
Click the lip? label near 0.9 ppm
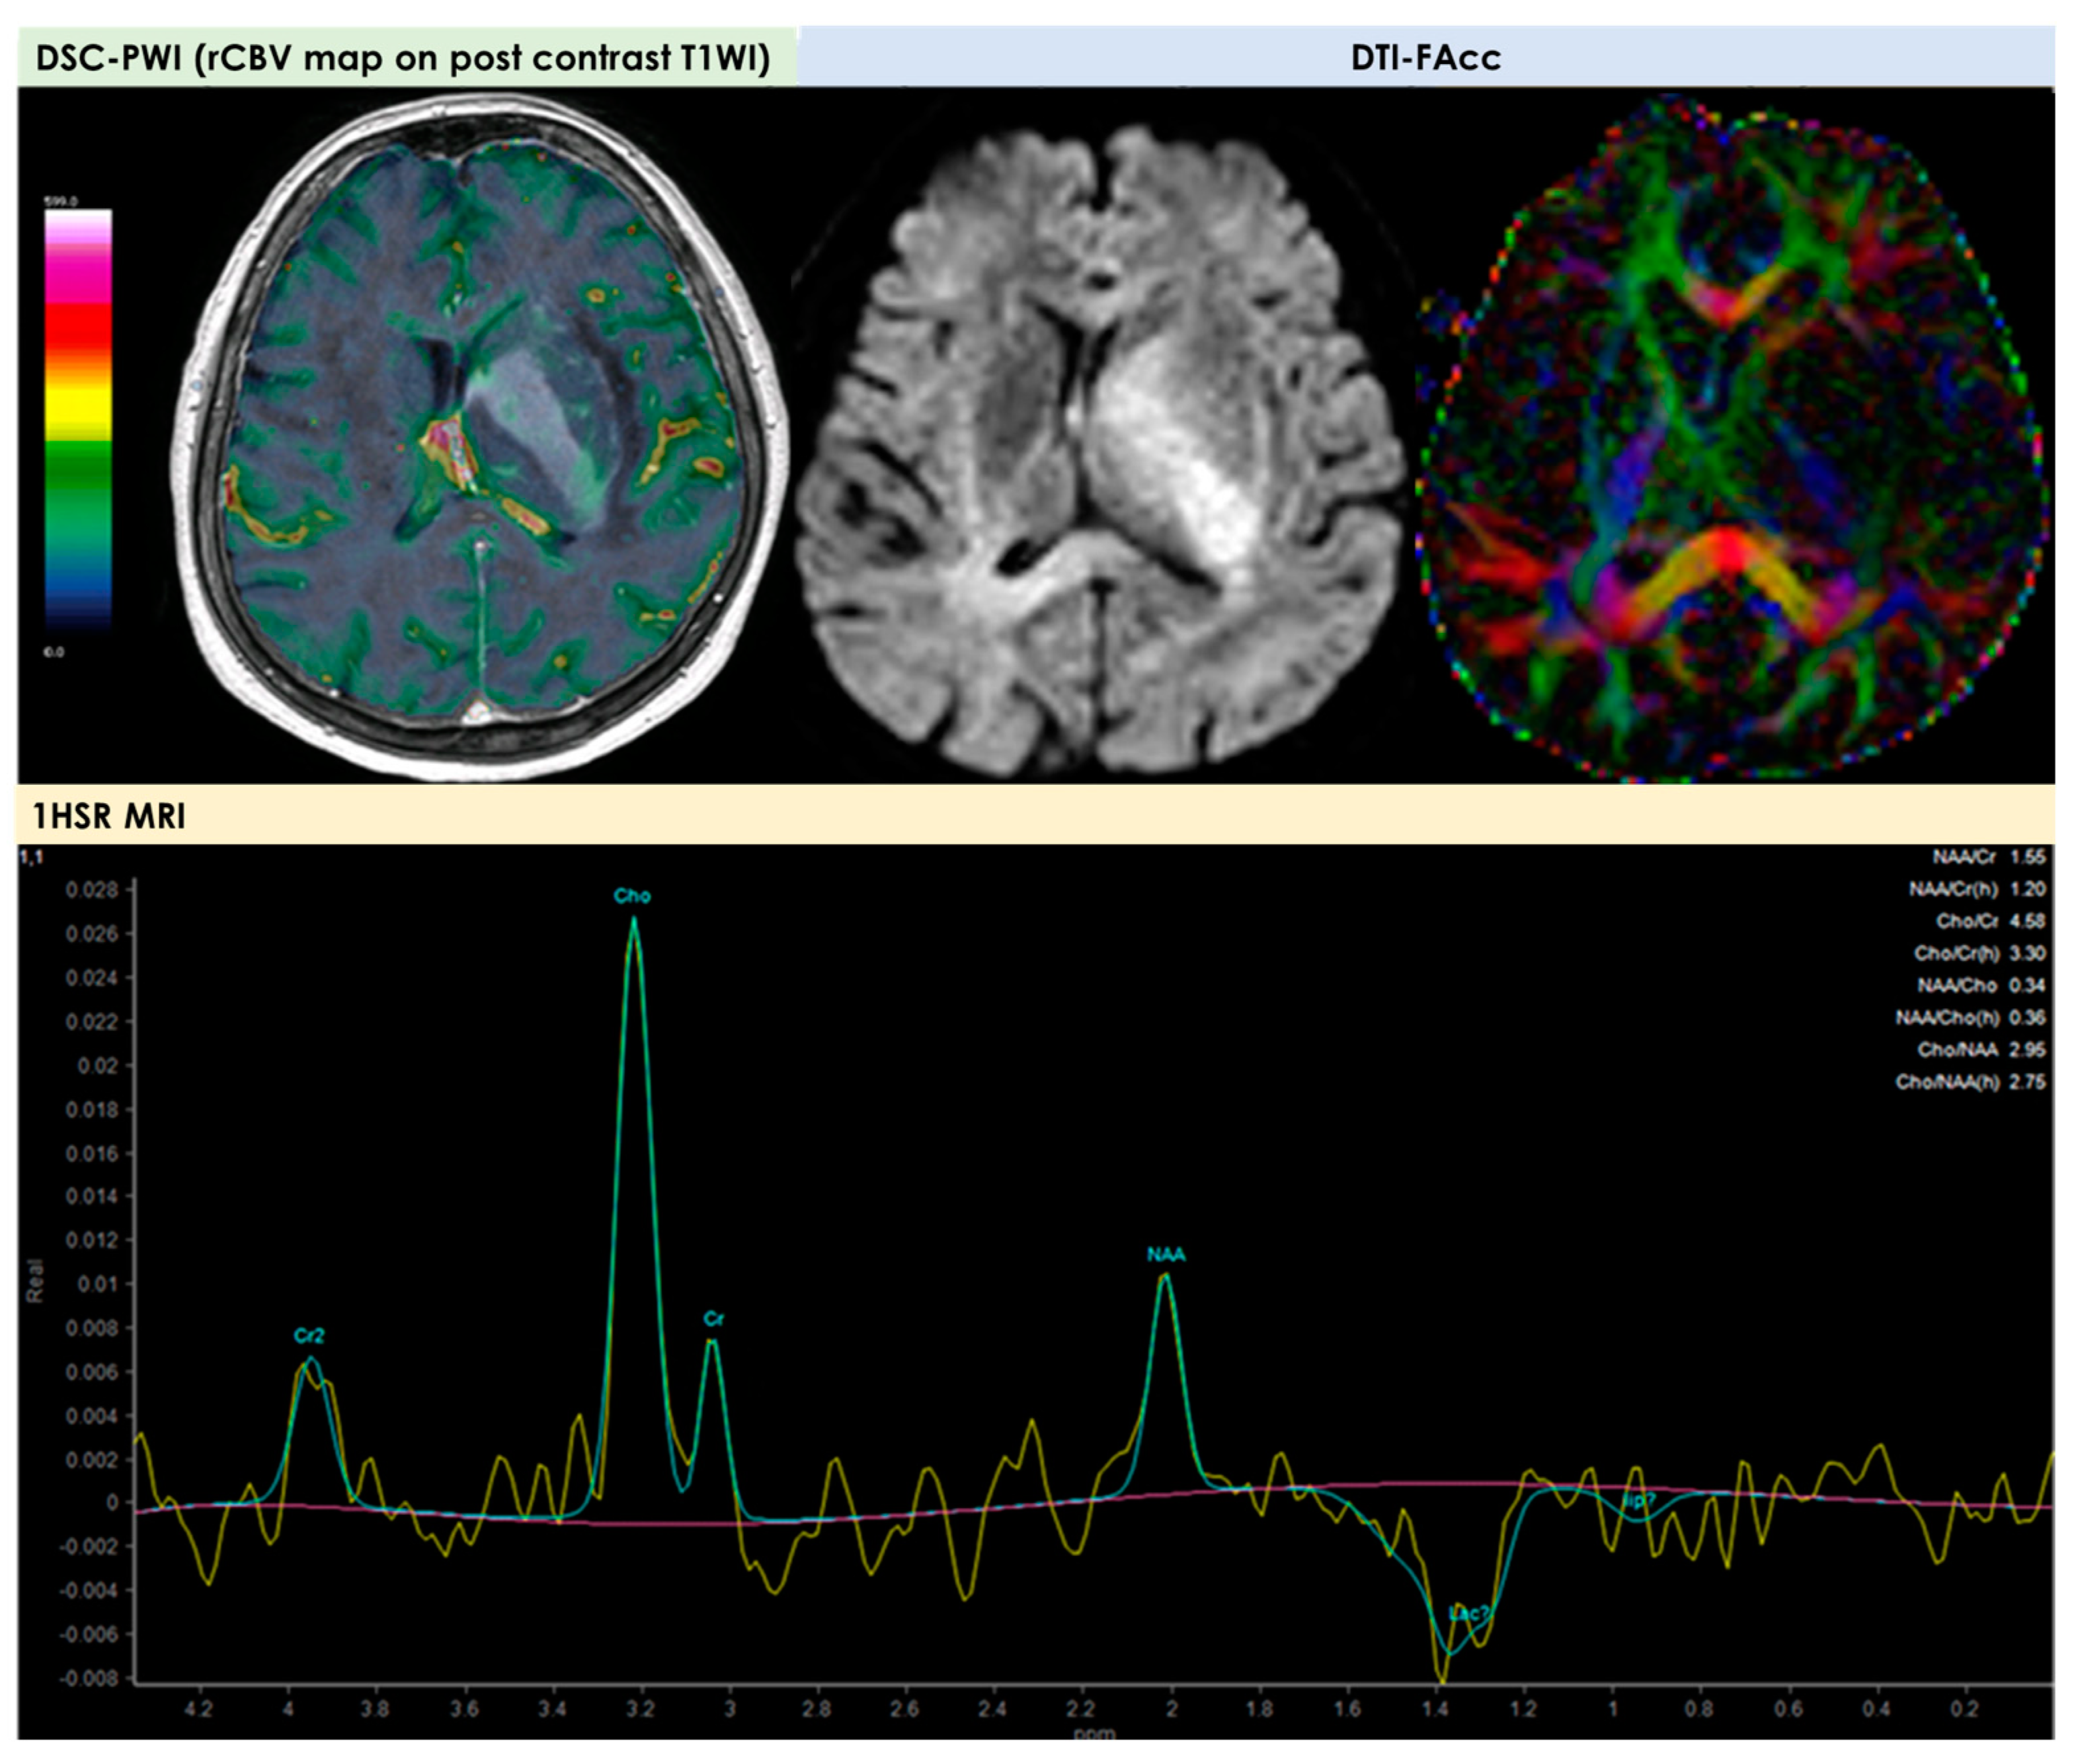1639,1501
